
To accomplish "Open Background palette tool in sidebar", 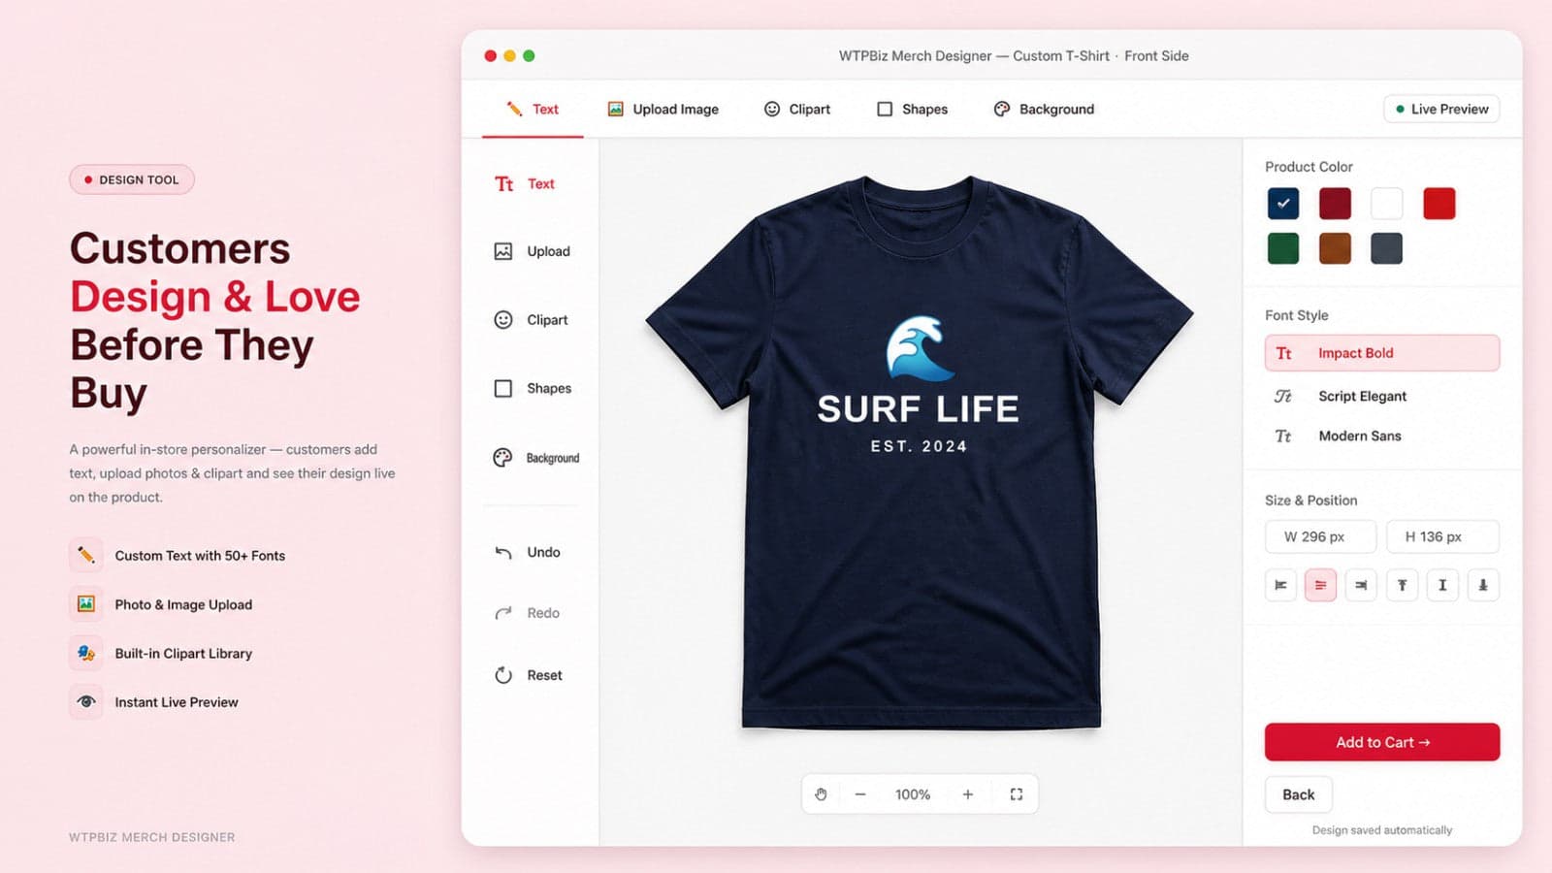I will [535, 458].
